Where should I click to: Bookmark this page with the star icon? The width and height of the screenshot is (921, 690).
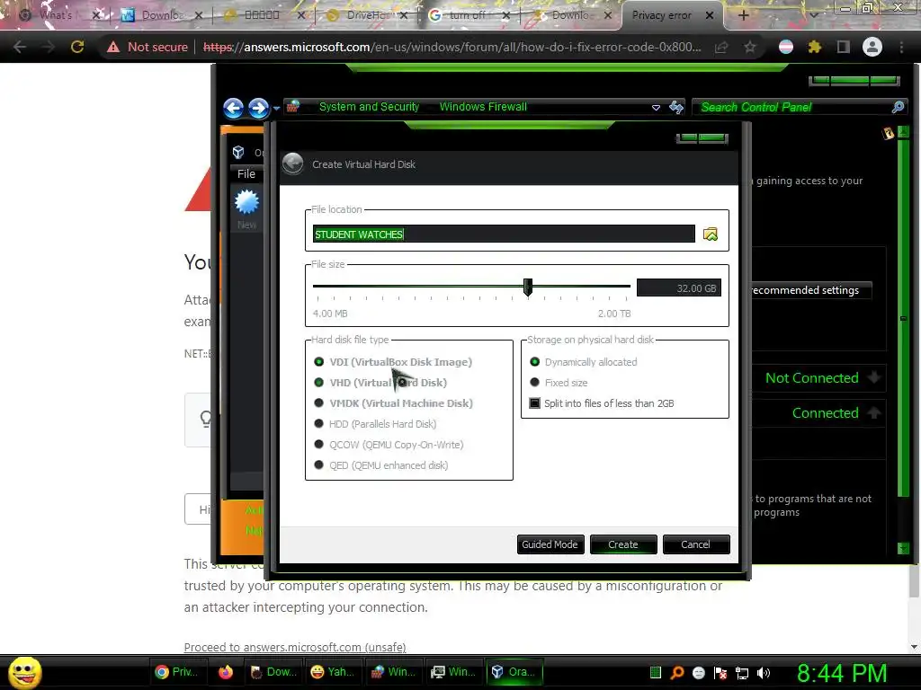tap(750, 47)
